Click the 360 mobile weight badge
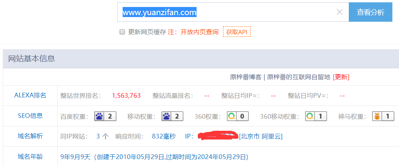Screen dimensions: 399x166 [x=316, y=116]
